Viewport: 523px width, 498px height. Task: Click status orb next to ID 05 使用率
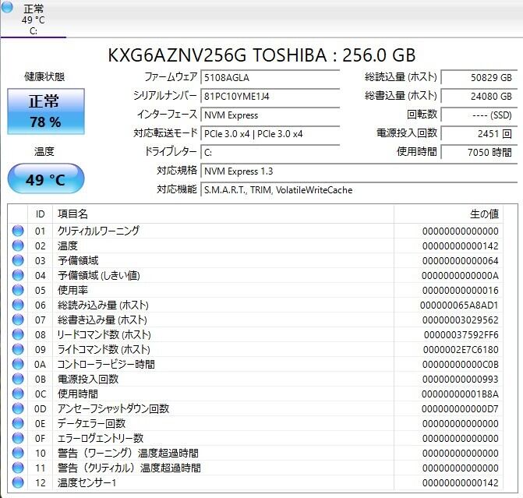[x=18, y=290]
